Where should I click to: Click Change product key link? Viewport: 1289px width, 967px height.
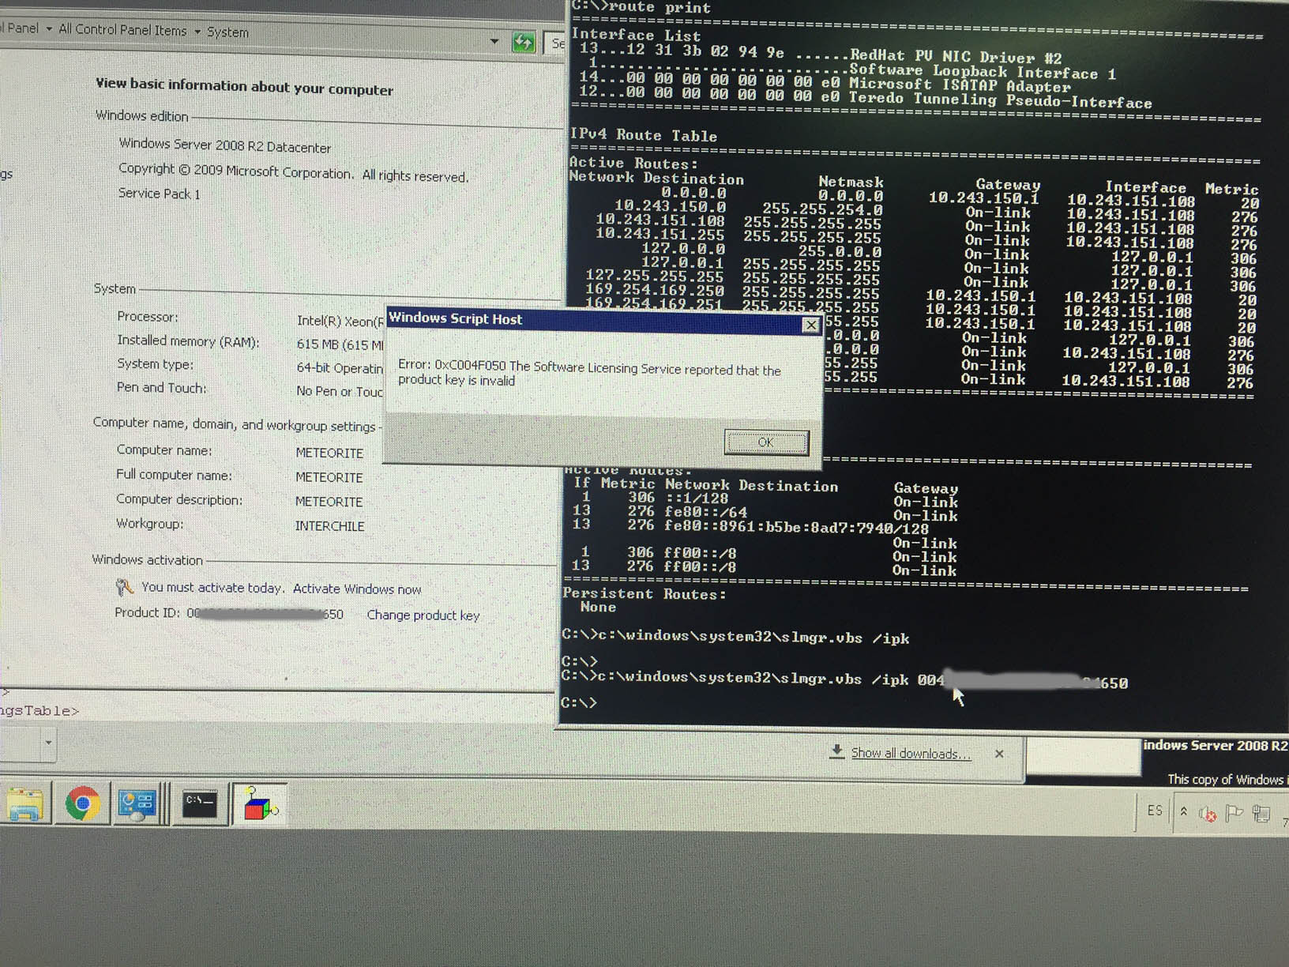click(x=423, y=615)
